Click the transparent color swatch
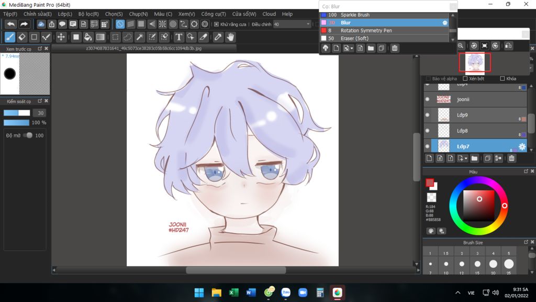The image size is (536, 302). click(x=431, y=197)
